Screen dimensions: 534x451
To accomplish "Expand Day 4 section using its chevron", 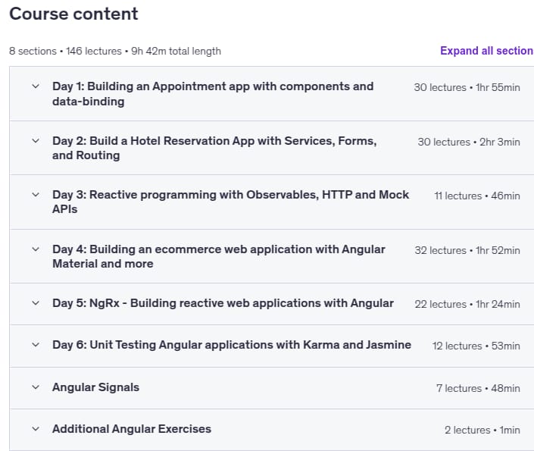I will point(36,249).
